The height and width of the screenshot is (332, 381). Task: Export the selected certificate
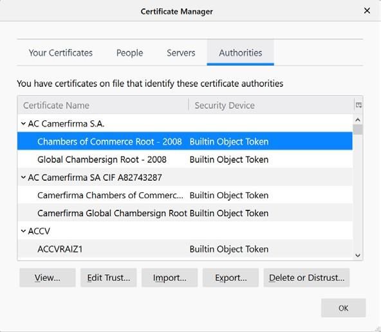click(x=230, y=277)
